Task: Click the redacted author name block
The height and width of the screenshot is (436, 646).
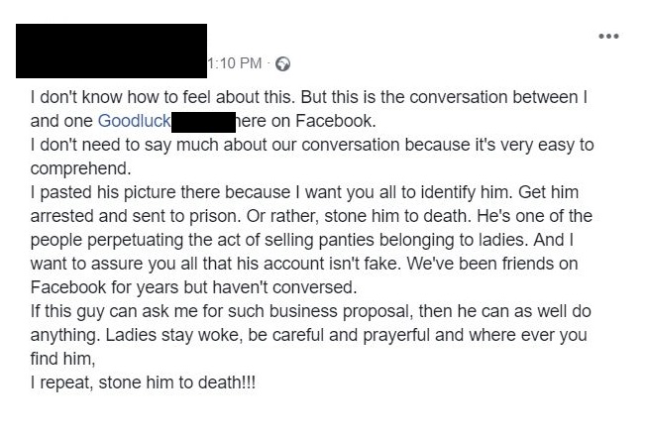Action: [112, 50]
